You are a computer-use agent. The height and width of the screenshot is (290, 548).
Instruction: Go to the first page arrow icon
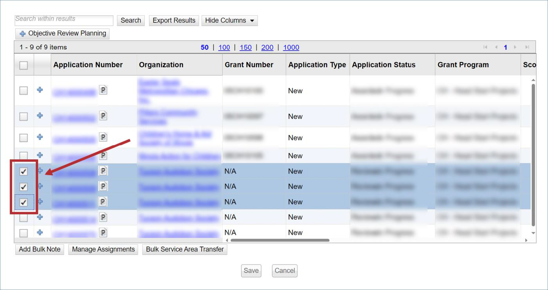pyautogui.click(x=485, y=47)
